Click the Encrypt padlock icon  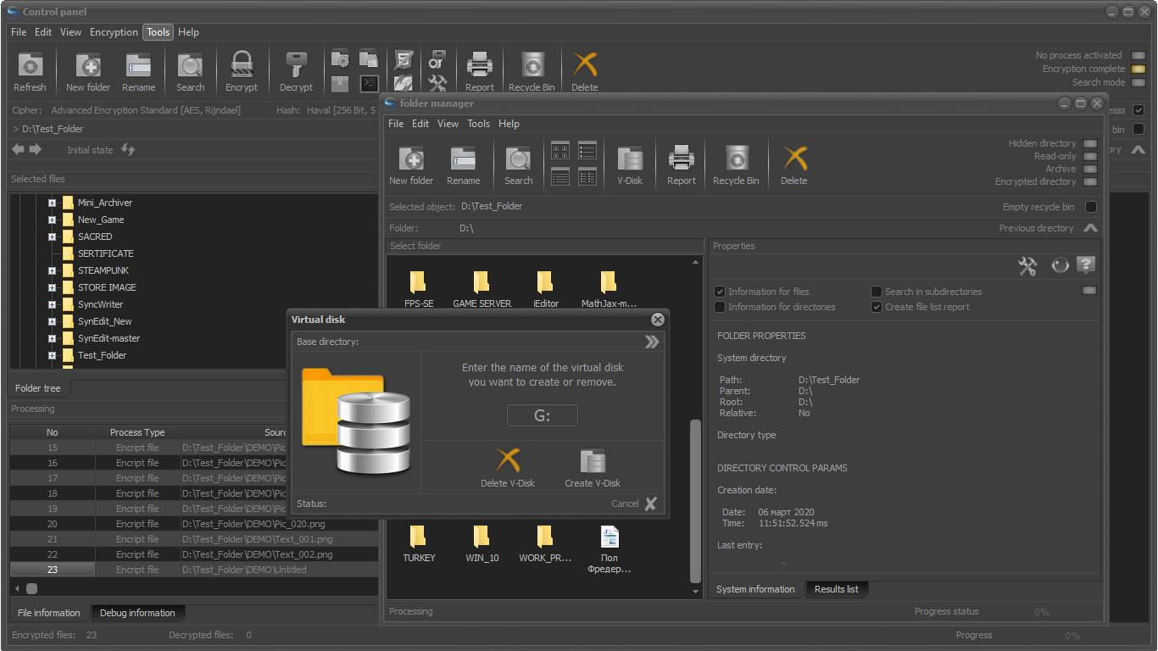(242, 66)
